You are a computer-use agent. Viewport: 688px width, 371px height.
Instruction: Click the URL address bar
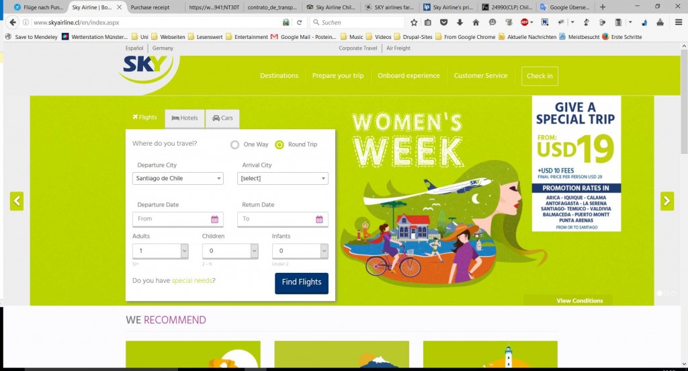point(156,22)
